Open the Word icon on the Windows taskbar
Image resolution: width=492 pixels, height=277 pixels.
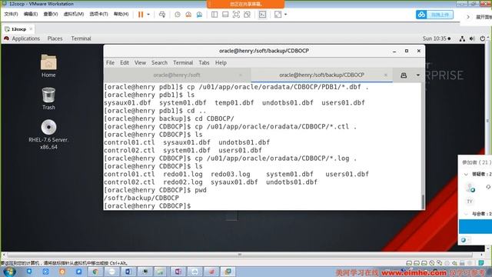[x=128, y=272]
